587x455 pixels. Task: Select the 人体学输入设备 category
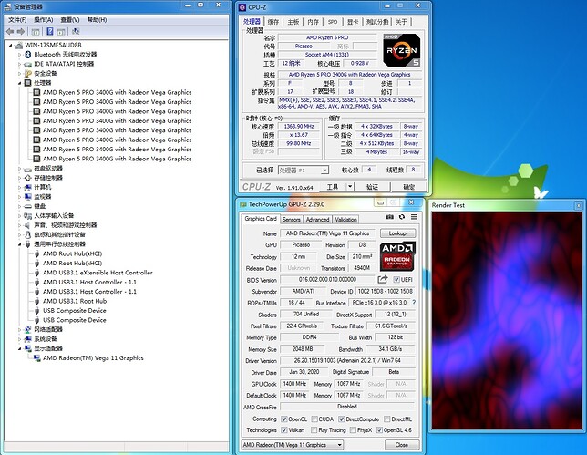(54, 216)
